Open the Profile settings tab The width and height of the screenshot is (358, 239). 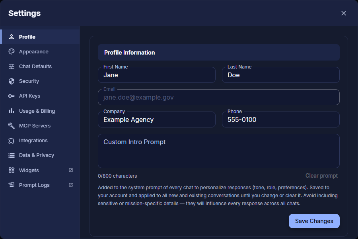point(40,37)
